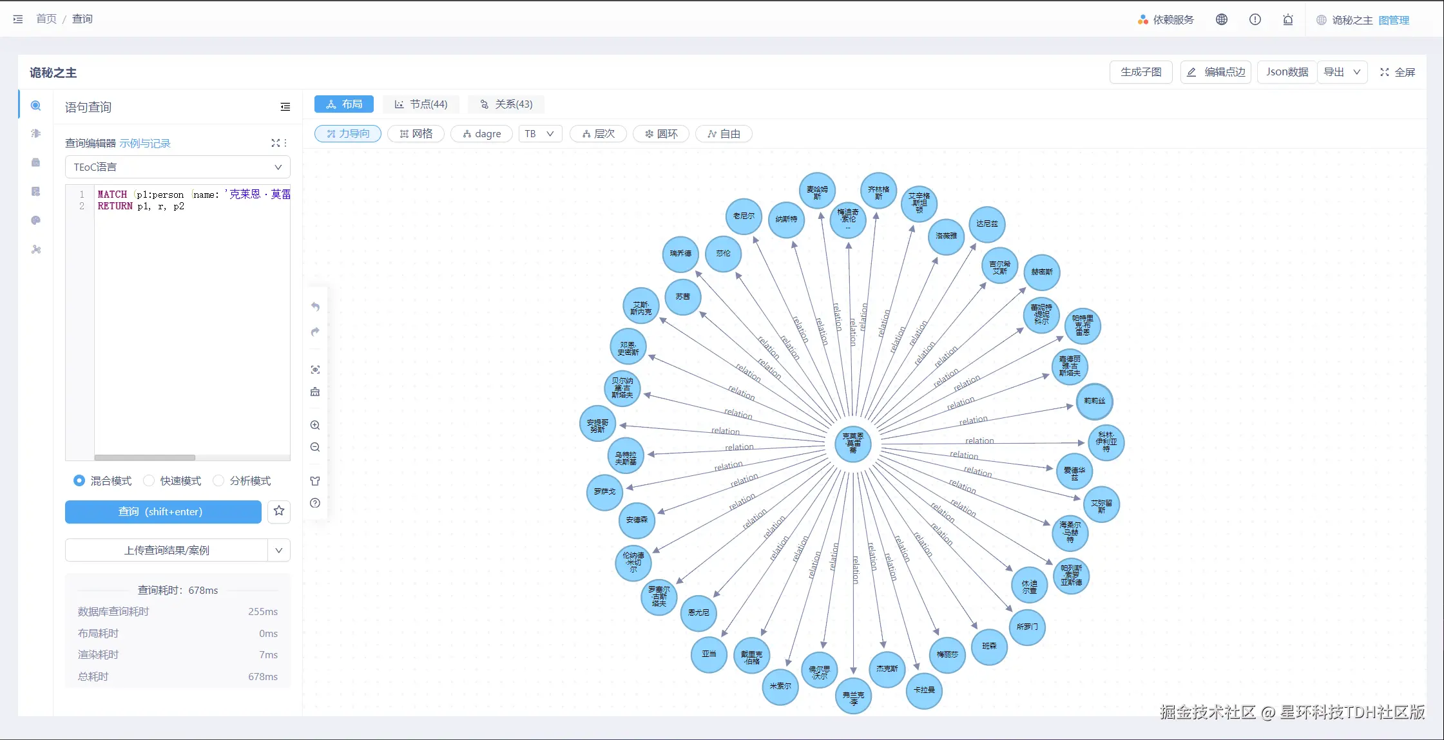Open 示例与记录 link
The width and height of the screenshot is (1444, 740).
(x=145, y=143)
